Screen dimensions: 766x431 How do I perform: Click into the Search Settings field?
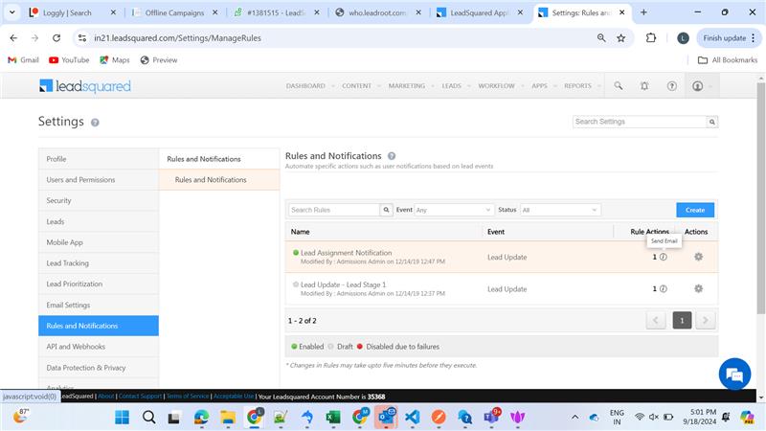tap(640, 122)
